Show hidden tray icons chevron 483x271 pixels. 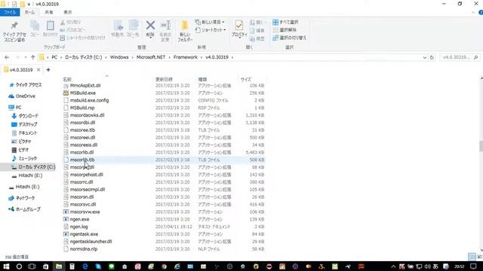393,266
